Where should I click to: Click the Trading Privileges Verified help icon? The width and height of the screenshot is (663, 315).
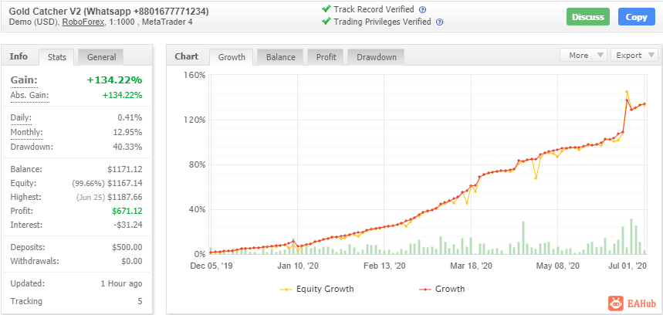click(x=439, y=22)
